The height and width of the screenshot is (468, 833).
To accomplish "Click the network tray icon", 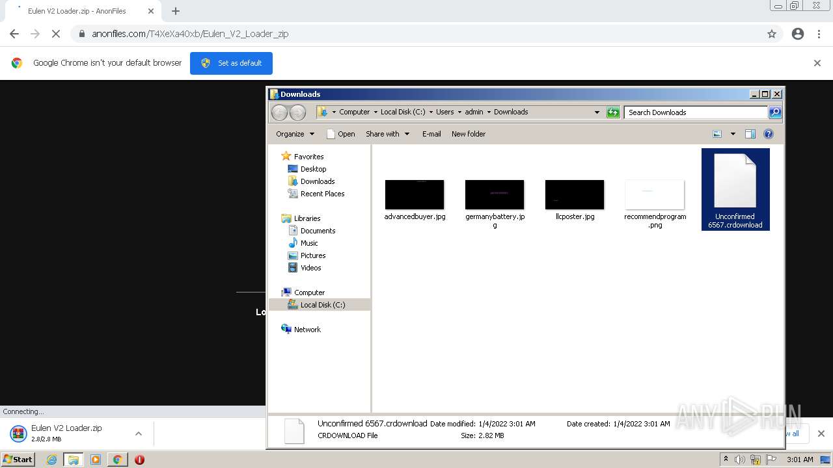I will click(756, 460).
